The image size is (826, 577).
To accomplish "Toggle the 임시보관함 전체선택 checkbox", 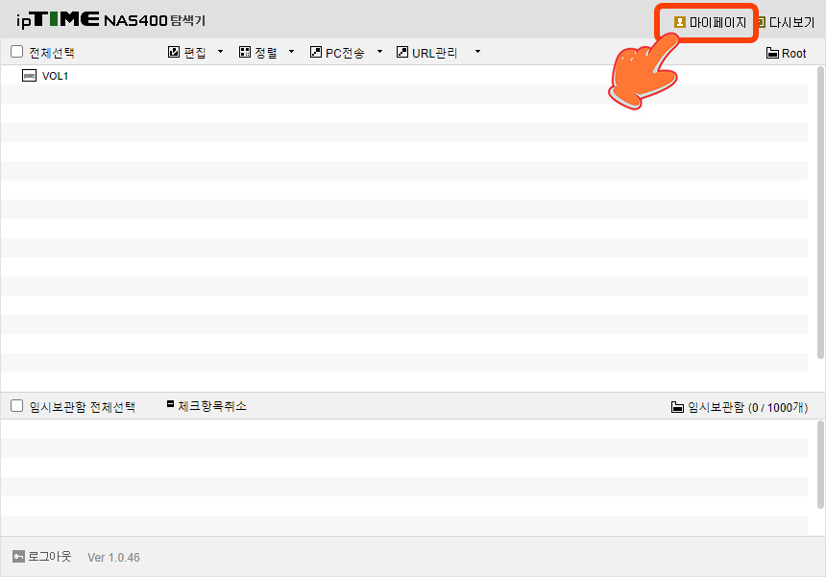I will click(x=16, y=406).
